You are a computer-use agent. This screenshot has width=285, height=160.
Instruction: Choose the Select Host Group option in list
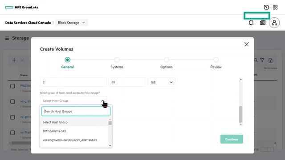74,122
